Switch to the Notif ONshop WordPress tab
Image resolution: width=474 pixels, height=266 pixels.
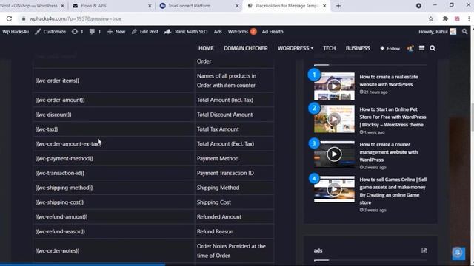(32, 6)
